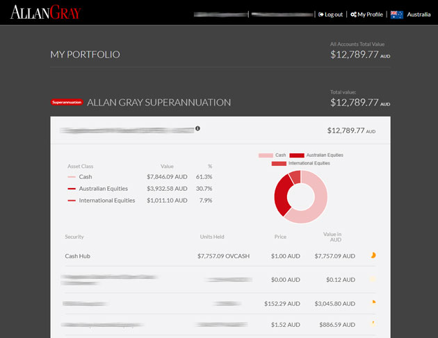Click pie icon in the $0.12 row
The width and height of the screenshot is (438, 338).
coord(373,280)
